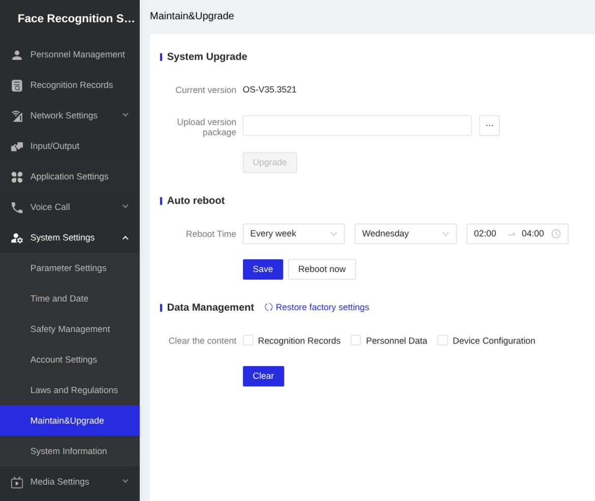This screenshot has width=595, height=501.
Task: Click the Personnel Management person icon
Action: pos(17,55)
